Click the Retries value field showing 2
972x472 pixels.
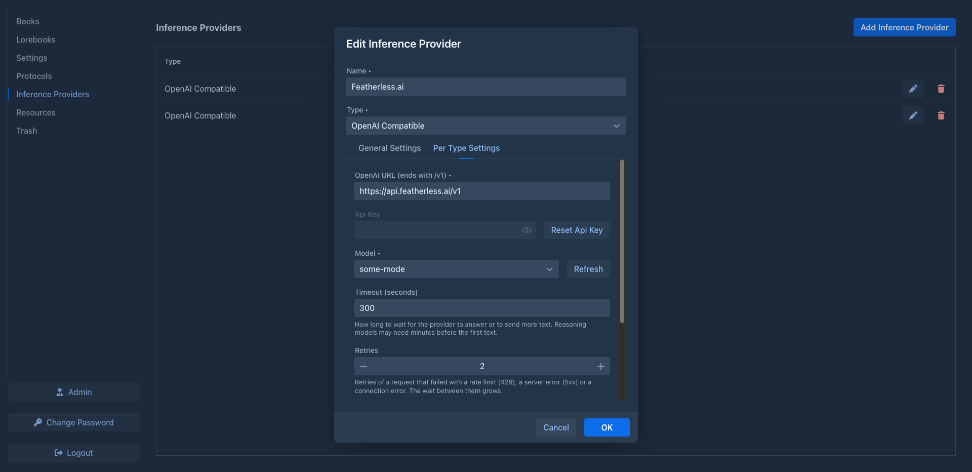482,366
